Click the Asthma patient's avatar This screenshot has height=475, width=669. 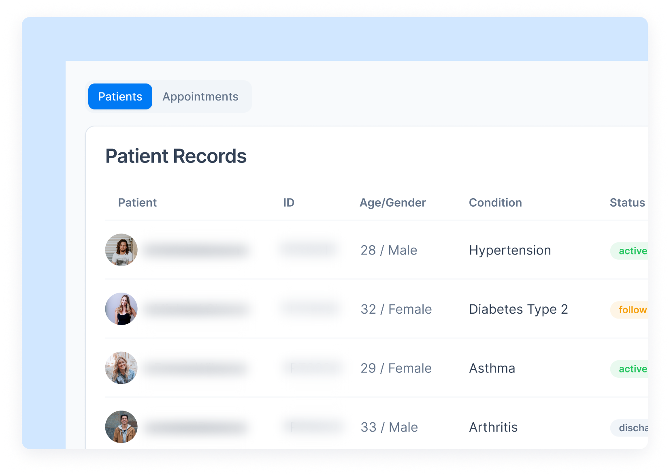121,368
